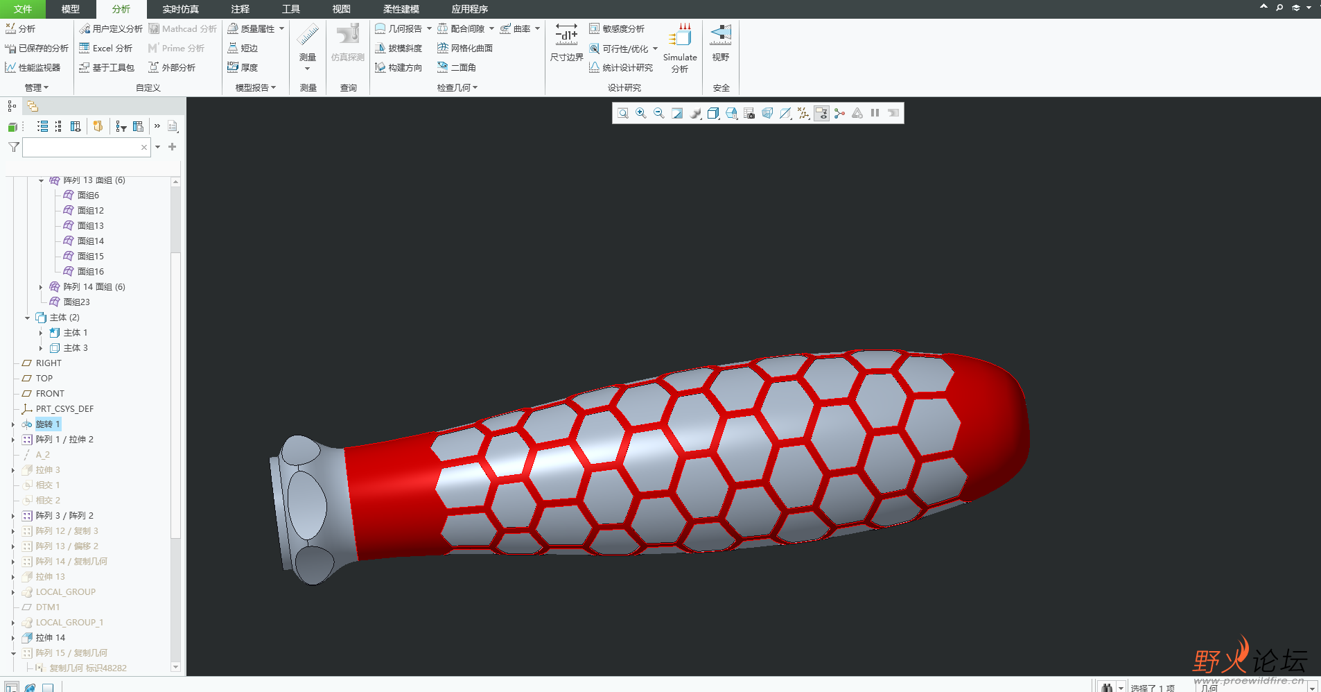Clear the tree search field with X

coord(144,147)
